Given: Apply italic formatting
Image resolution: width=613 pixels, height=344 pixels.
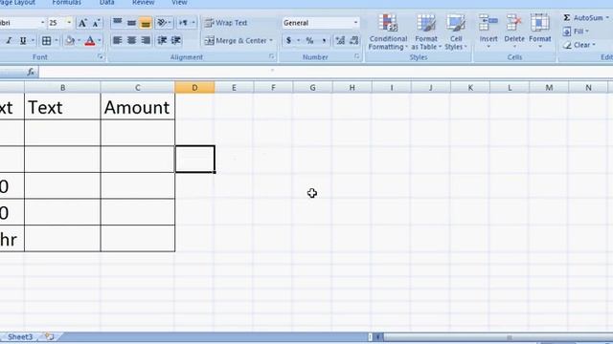Looking at the screenshot, I should tap(9, 40).
